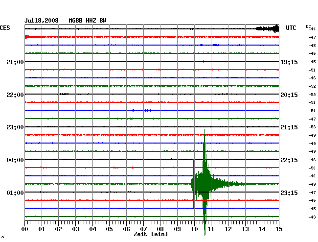Click the DC offset value -40

click(312, 176)
